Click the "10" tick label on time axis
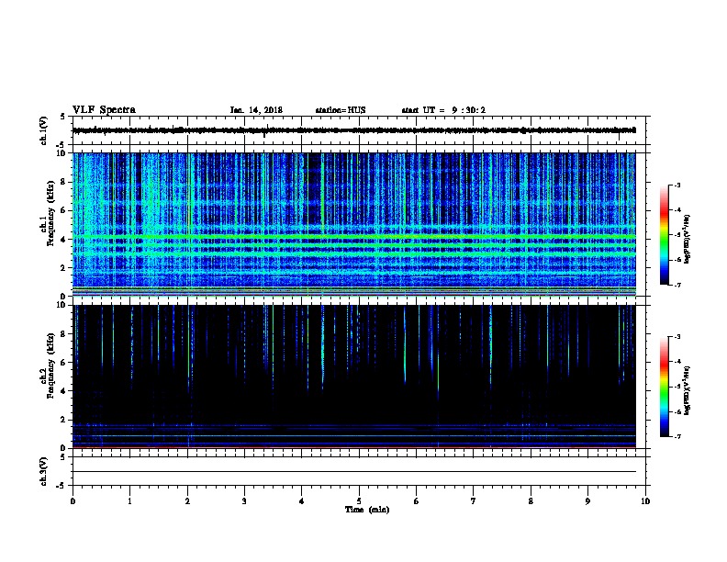The width and height of the screenshot is (727, 562). [645, 501]
